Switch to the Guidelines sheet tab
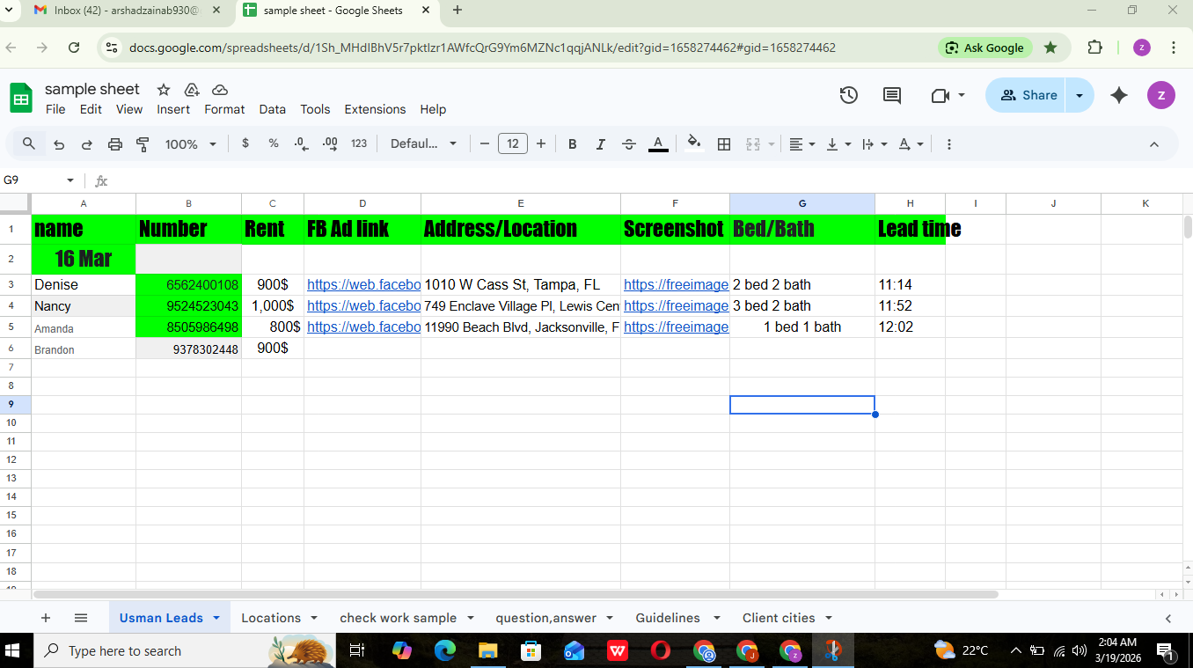 pyautogui.click(x=668, y=618)
